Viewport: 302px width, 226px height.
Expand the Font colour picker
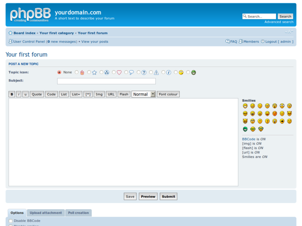(168, 94)
